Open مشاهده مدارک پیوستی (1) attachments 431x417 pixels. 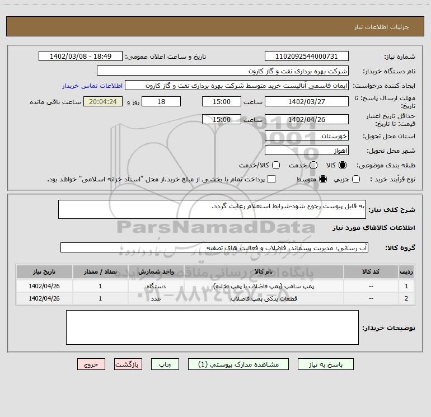238,364
